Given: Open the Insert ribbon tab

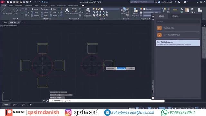Looking at the screenshot, I should [x=11, y=5].
